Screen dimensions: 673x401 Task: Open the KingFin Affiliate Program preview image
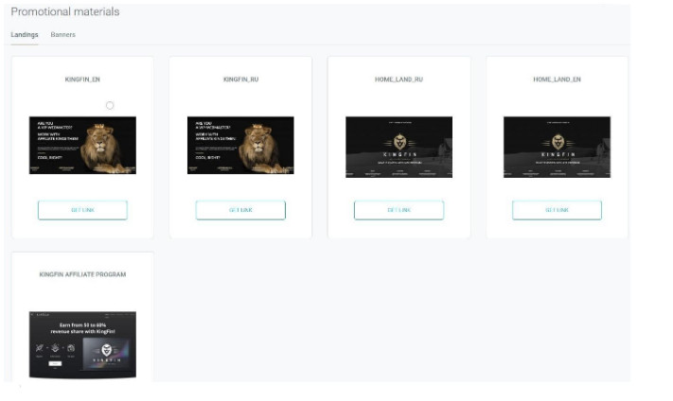pos(82,345)
